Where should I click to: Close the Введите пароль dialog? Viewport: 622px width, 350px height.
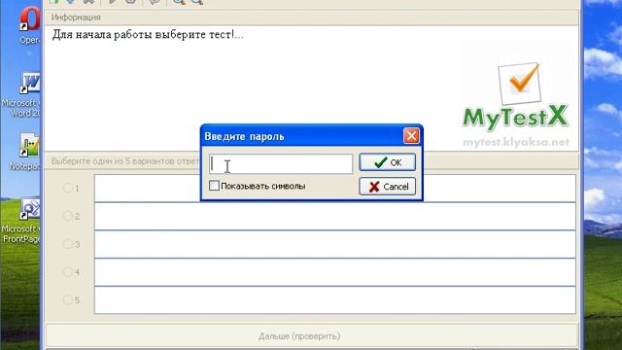pos(411,136)
